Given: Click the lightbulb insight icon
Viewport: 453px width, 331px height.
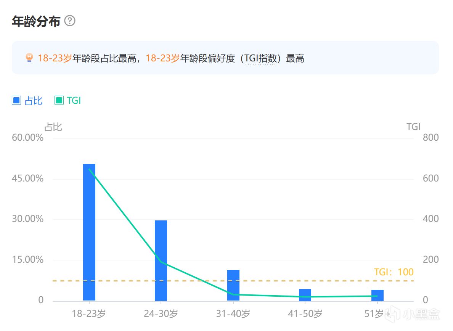Looking at the screenshot, I should (x=29, y=58).
